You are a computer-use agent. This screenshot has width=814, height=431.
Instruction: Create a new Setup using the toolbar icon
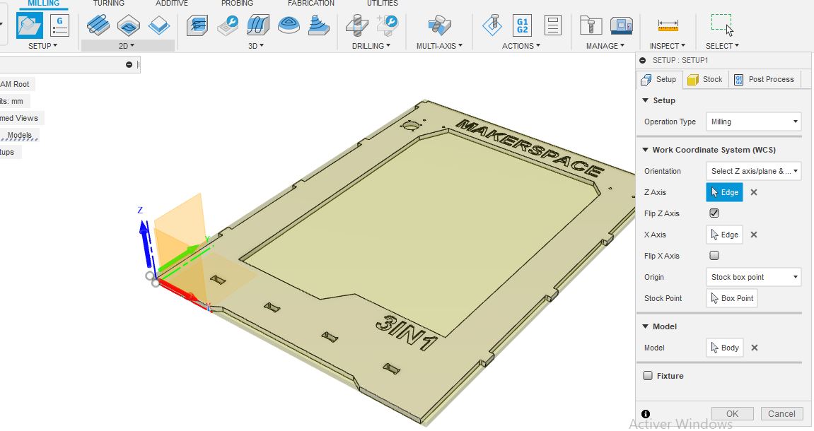(x=30, y=25)
